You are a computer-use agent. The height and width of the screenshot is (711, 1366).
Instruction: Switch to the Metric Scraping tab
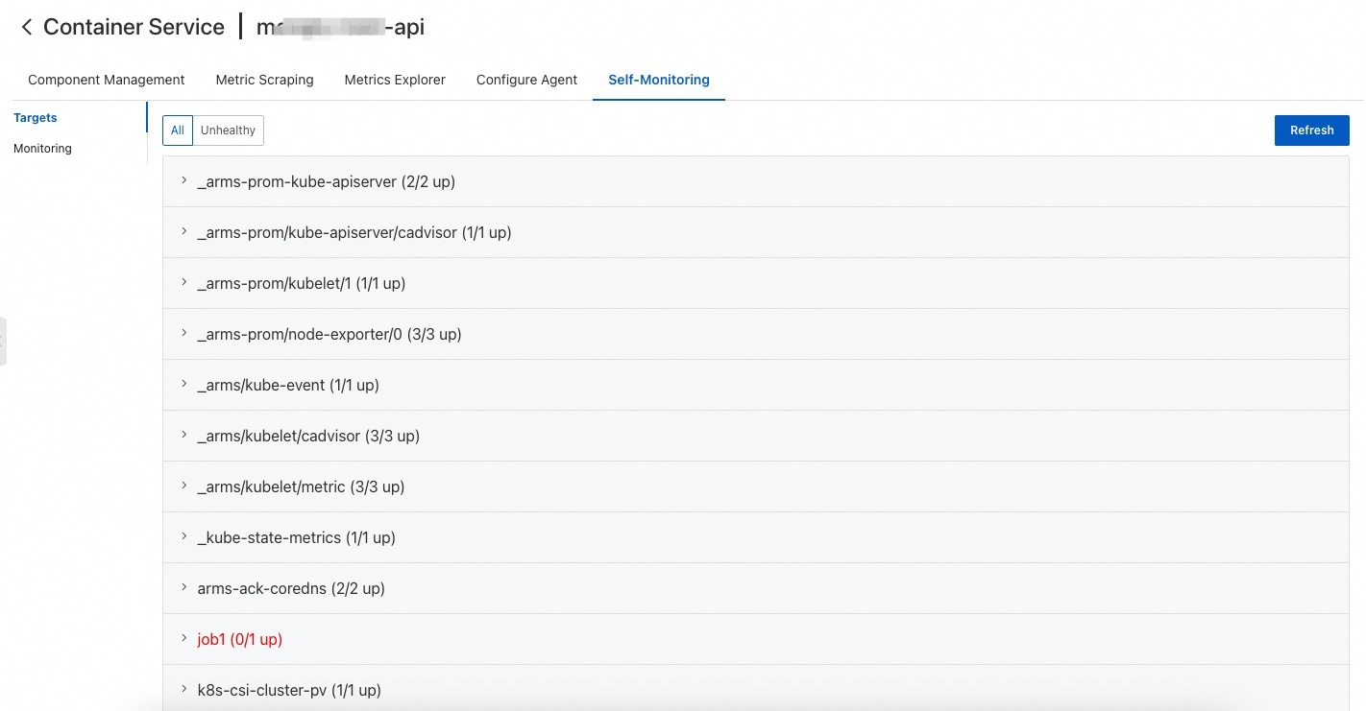[x=264, y=80]
